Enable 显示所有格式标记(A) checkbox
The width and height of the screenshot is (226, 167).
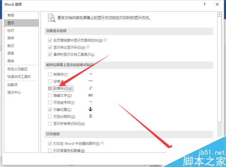50,124
